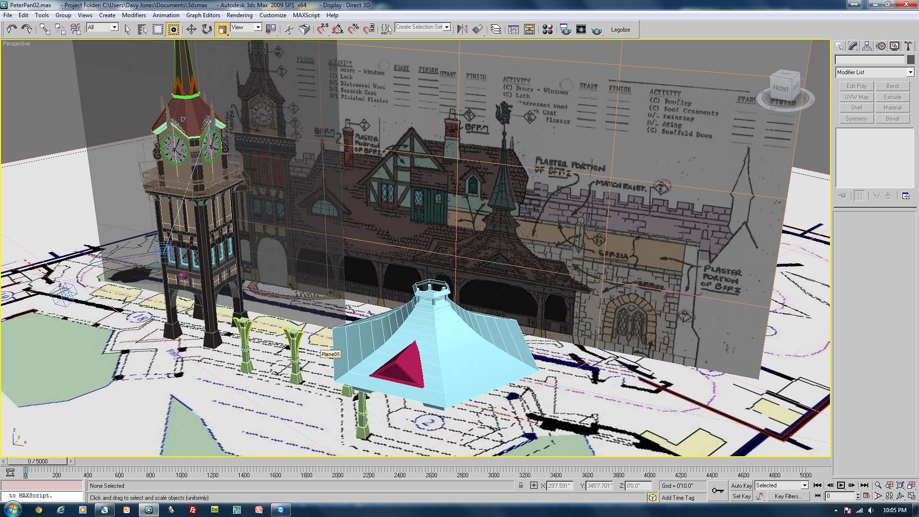Open the Select by Name dialog

click(x=142, y=30)
